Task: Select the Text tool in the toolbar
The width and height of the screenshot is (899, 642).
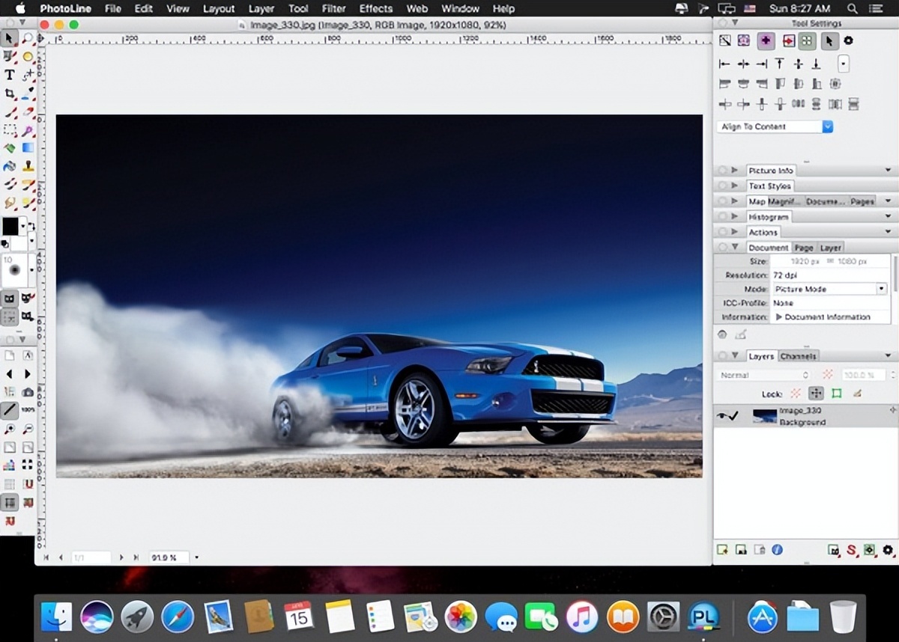Action: click(8, 74)
